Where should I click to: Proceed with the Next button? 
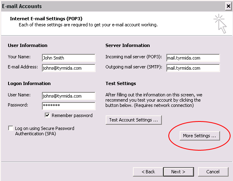[x=179, y=172]
